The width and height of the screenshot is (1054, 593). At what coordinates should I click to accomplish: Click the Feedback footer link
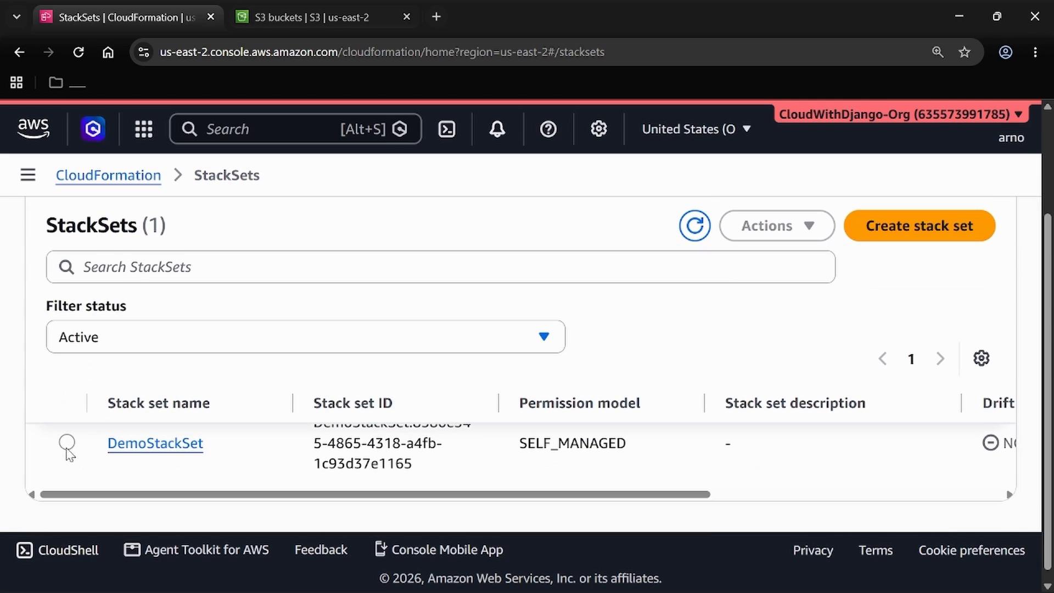[x=321, y=550]
